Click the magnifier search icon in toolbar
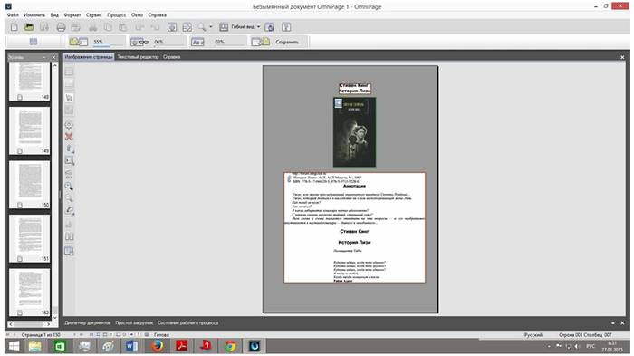 point(201,27)
